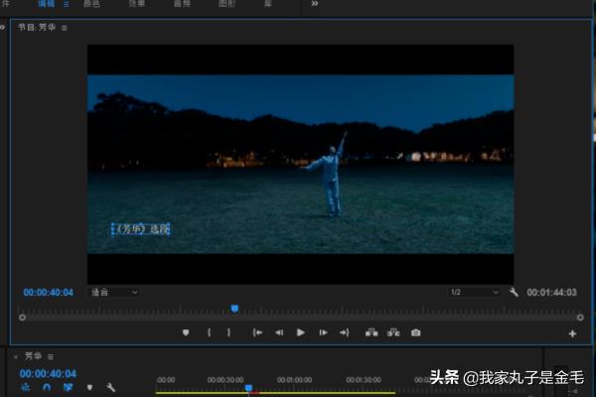Click the Lift button

click(372, 333)
